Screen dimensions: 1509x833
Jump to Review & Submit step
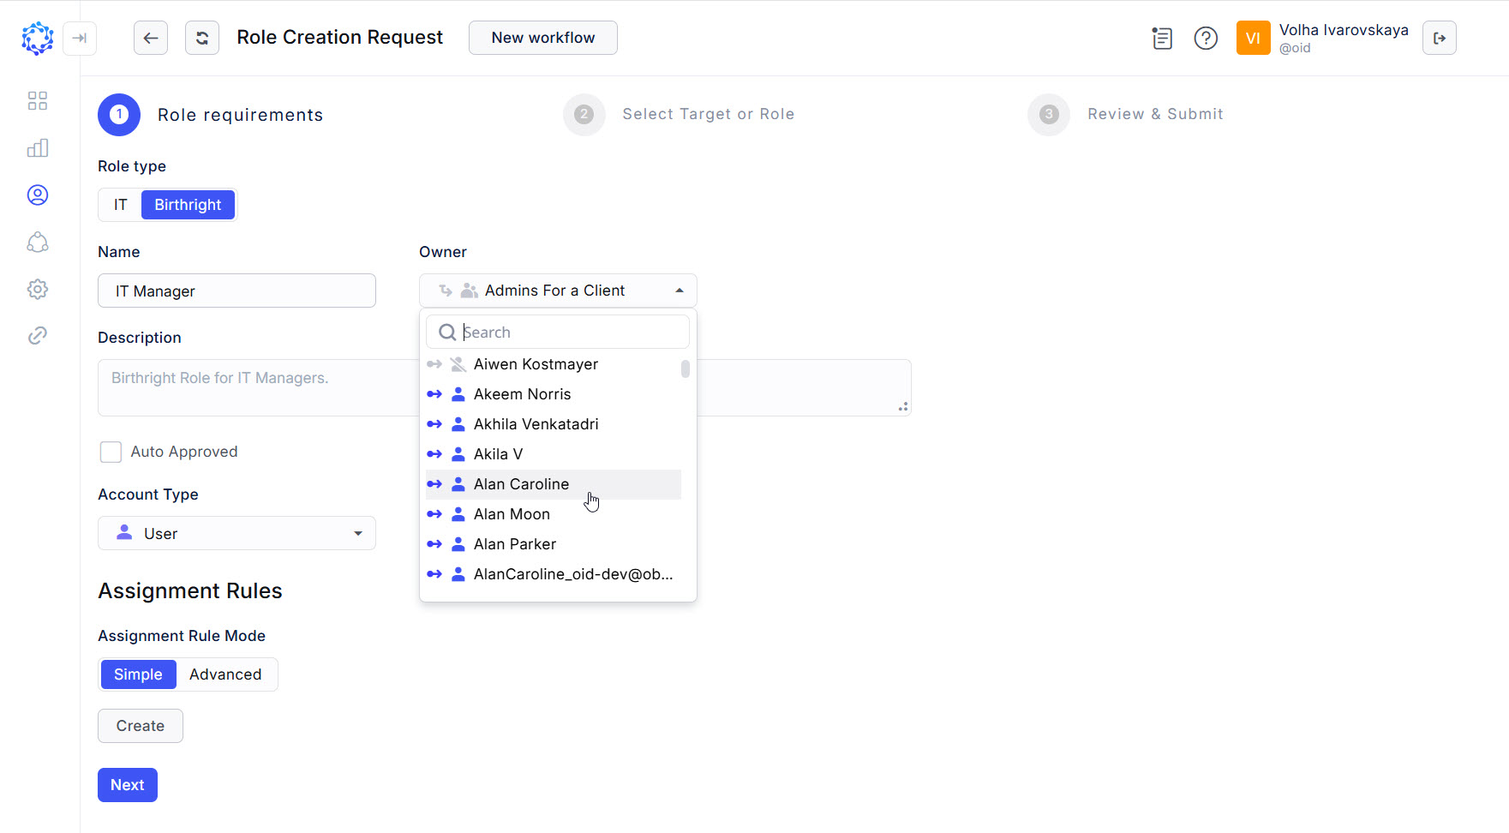(1154, 114)
